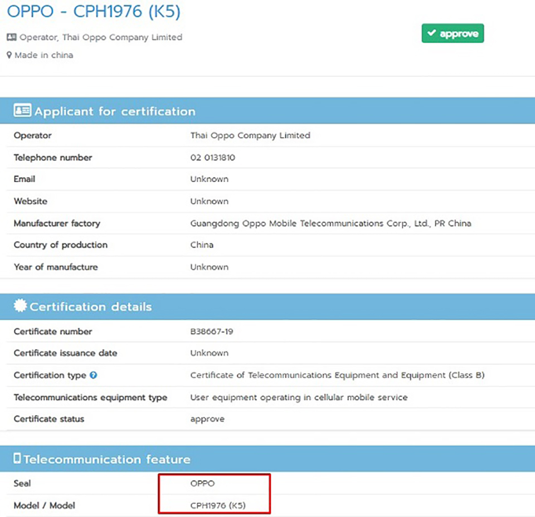Click the Certificate issuance date label
This screenshot has width=535, height=517.
click(x=66, y=353)
